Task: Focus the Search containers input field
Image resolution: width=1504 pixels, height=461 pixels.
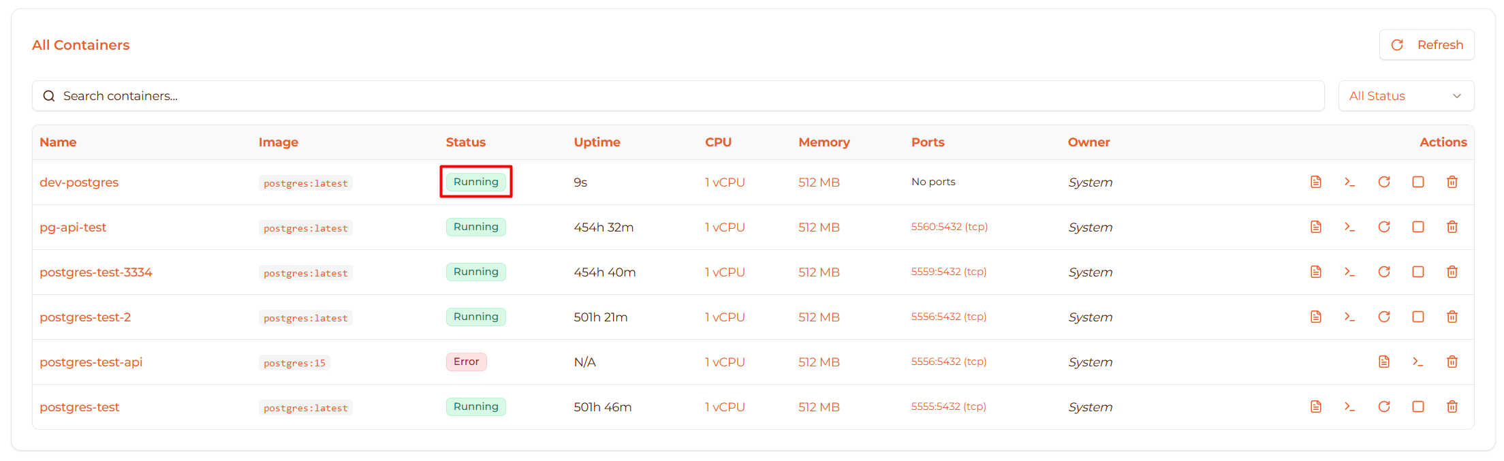Action: [678, 96]
